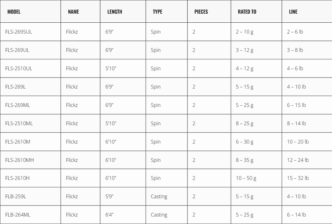Select the FLS-2610H model cell
Image resolution: width=332 pixels, height=224 pixels.
(18, 178)
